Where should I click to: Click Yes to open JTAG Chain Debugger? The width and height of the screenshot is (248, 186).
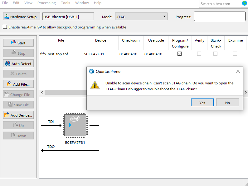tap(202, 103)
